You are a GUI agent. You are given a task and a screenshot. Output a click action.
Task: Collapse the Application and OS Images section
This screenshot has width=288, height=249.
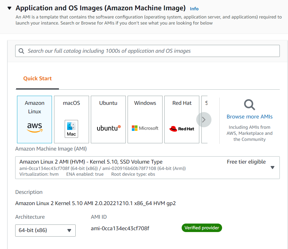click(9, 8)
